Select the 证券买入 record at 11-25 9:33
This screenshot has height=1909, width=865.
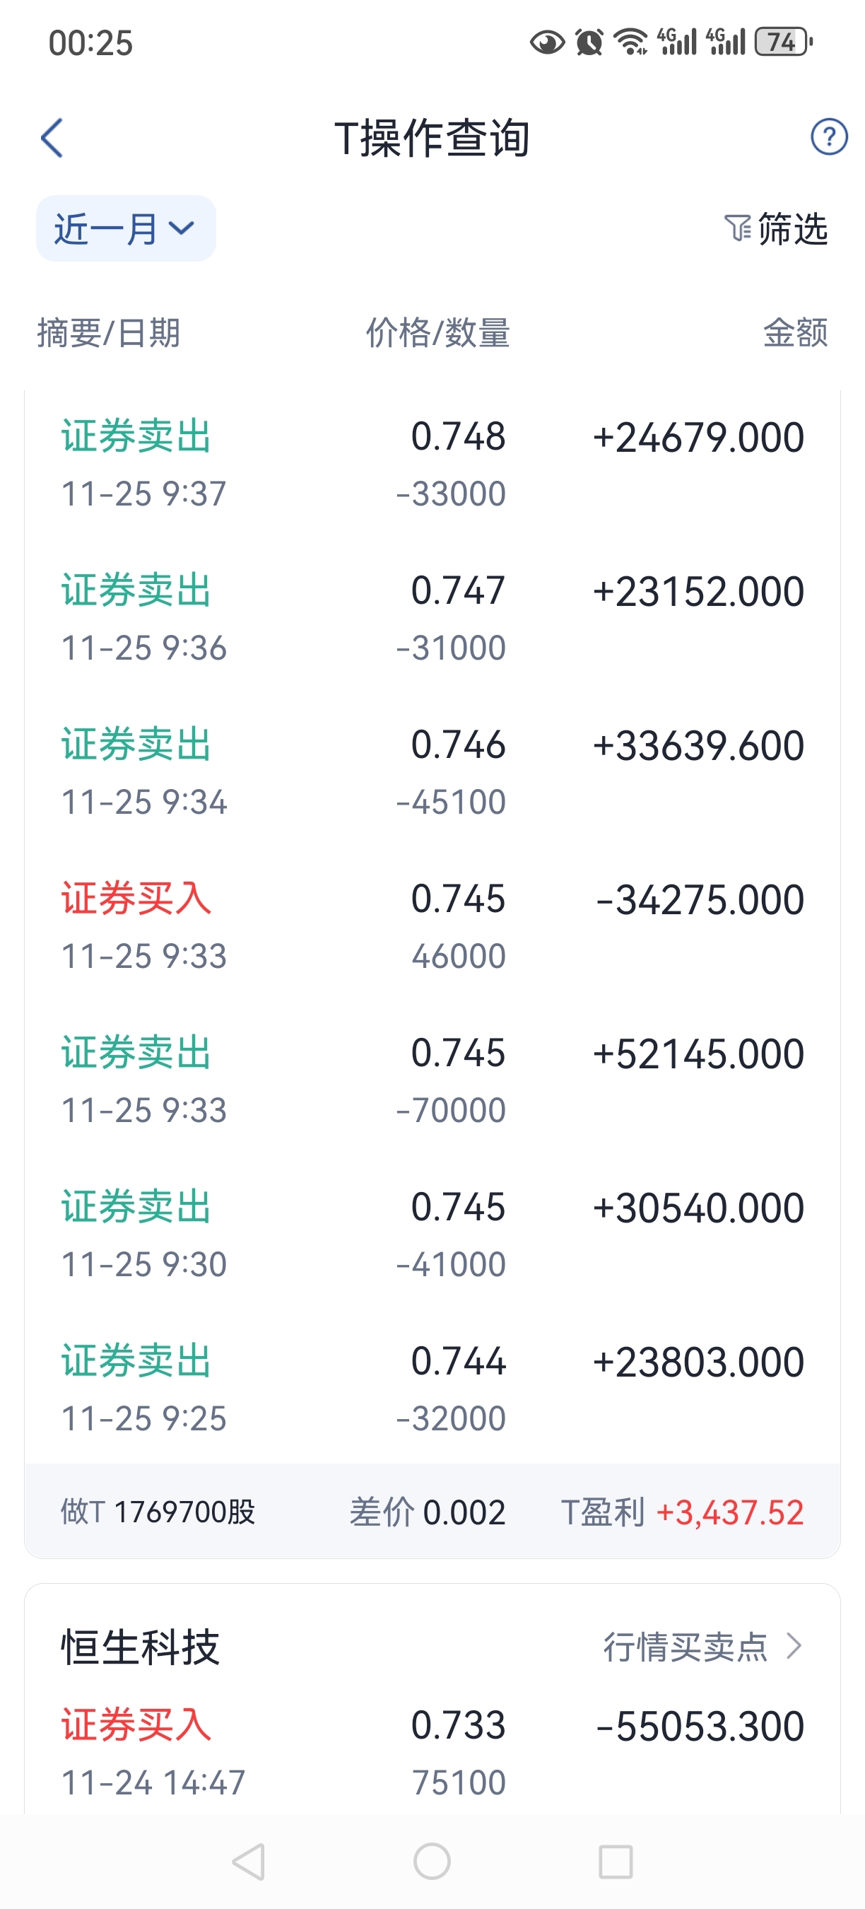tap(432, 926)
